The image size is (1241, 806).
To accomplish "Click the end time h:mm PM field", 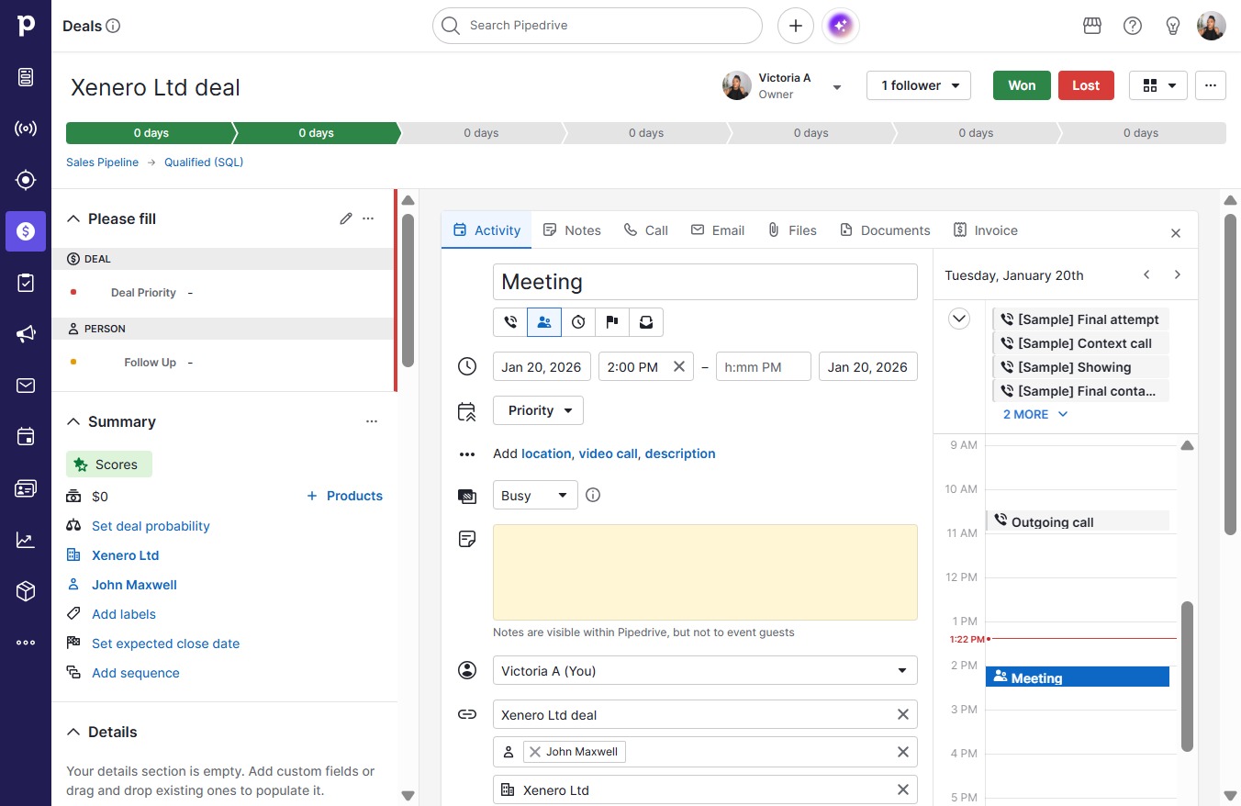I will pos(764,366).
